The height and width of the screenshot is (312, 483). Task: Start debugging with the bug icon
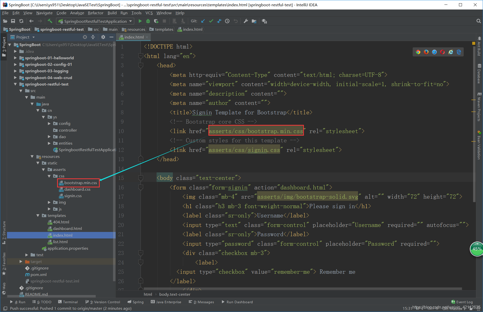pos(148,21)
